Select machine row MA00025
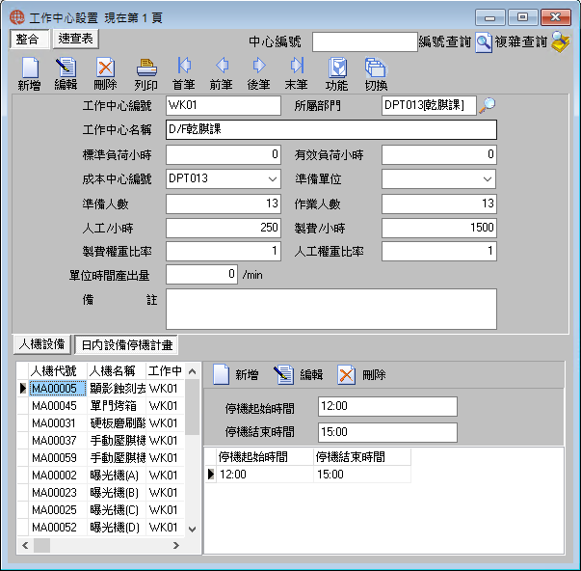The width and height of the screenshot is (581, 571). [101, 510]
